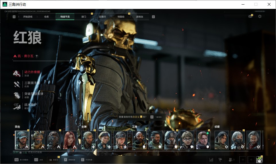Click the F key skill view button
Screen dimensions: 276x164
pos(69,160)
